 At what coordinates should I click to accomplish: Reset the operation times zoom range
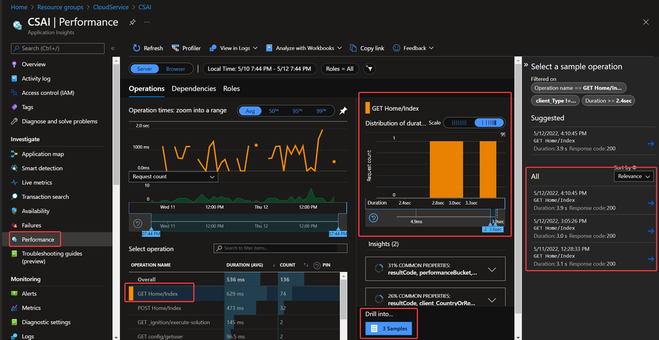coord(137,223)
